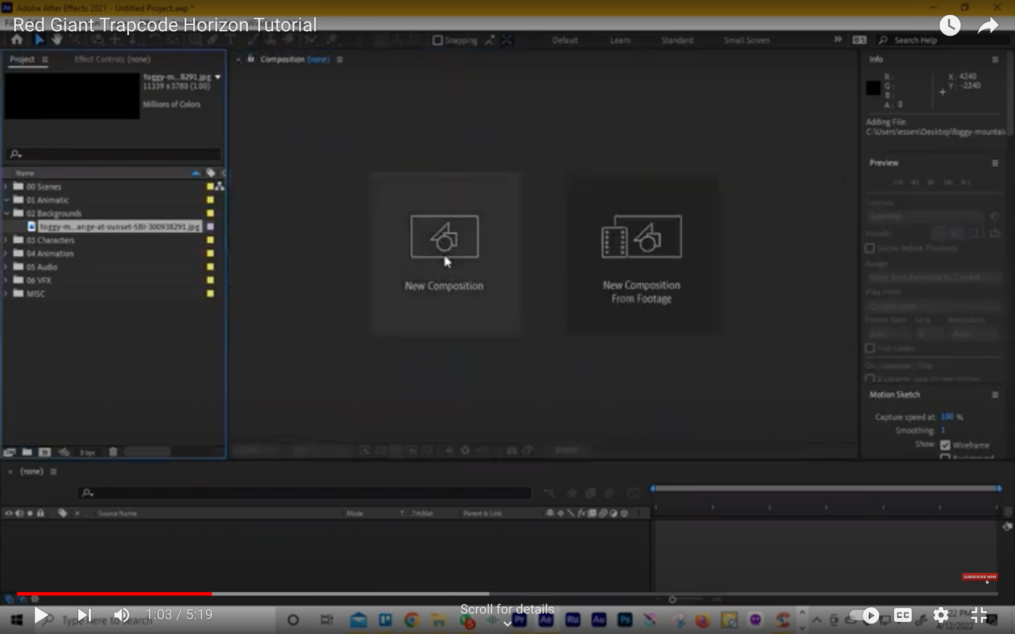Toggle closed captions CC button

coord(902,615)
